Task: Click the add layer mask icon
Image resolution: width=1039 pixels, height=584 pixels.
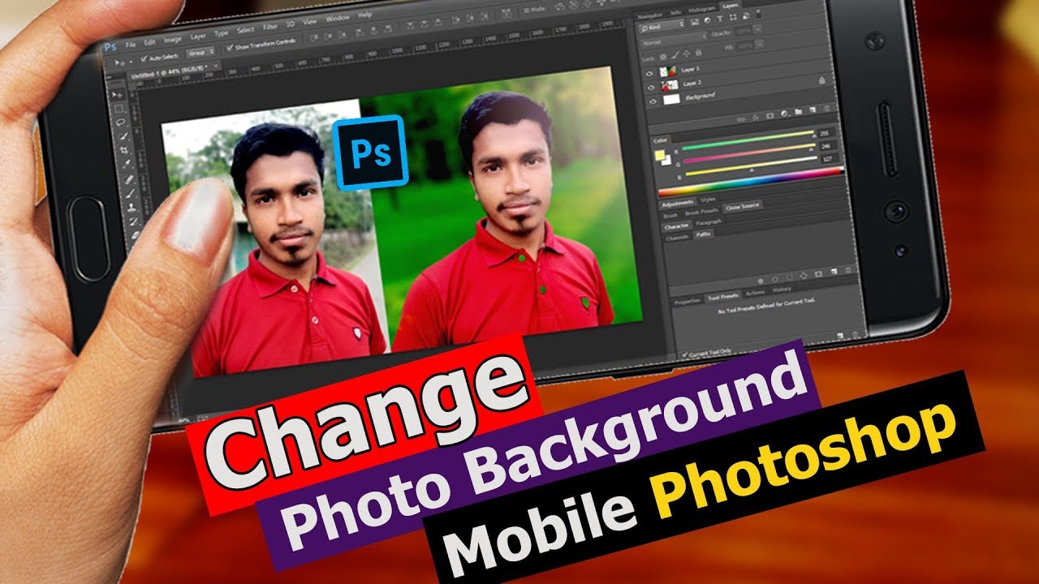Action: click(770, 115)
